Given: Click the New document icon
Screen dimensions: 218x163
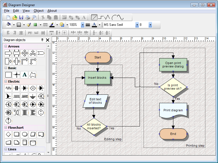Looking at the screenshot, I should pos(8,17).
